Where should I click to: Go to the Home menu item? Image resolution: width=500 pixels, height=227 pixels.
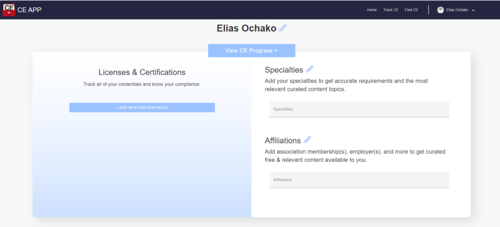point(372,10)
